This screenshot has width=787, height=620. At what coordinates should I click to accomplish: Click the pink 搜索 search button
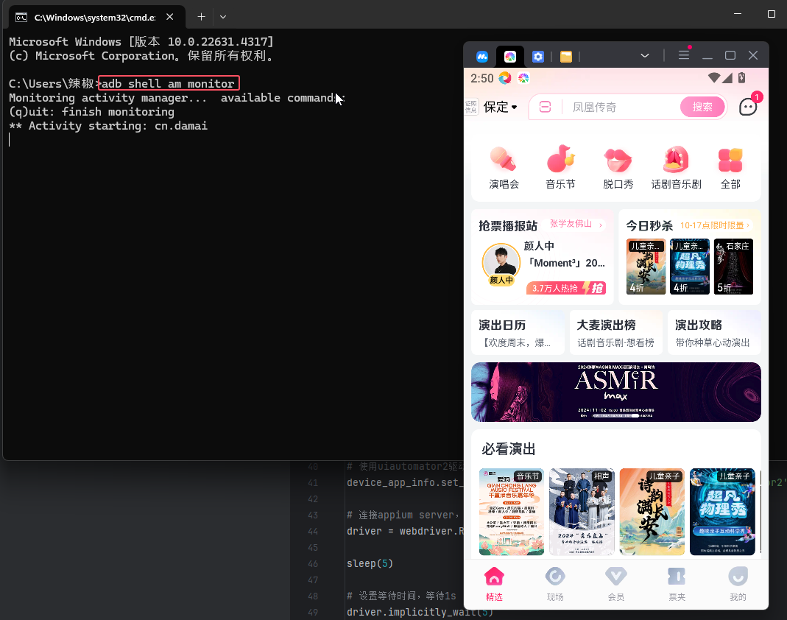tap(702, 107)
